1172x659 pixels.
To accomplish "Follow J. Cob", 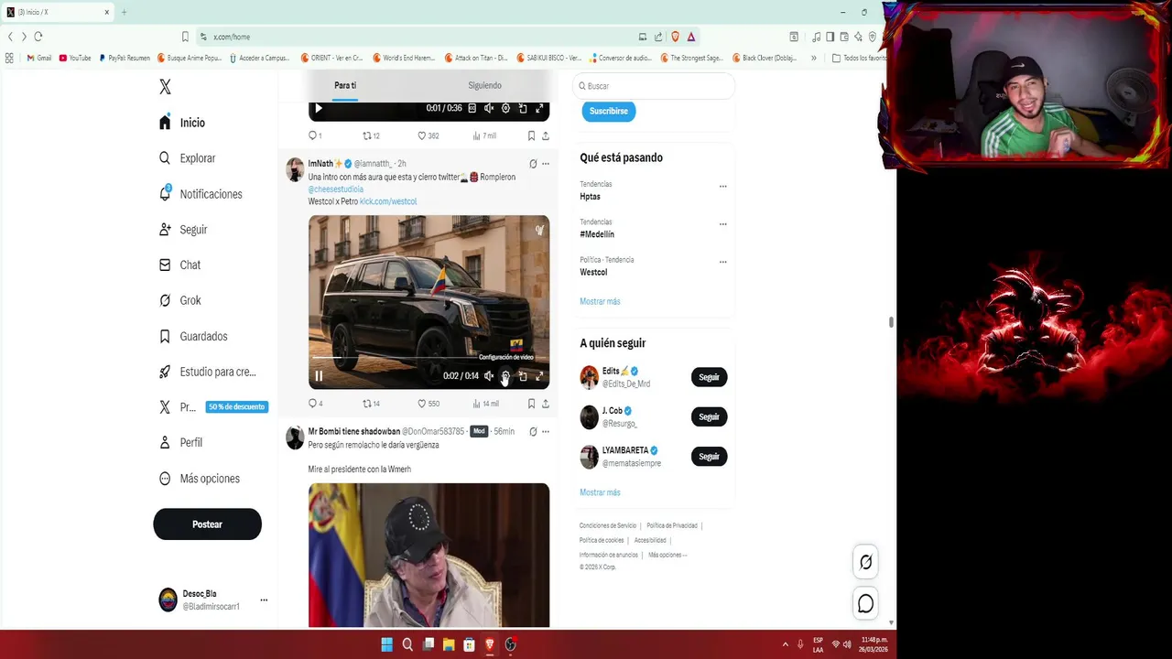I will 709,416.
